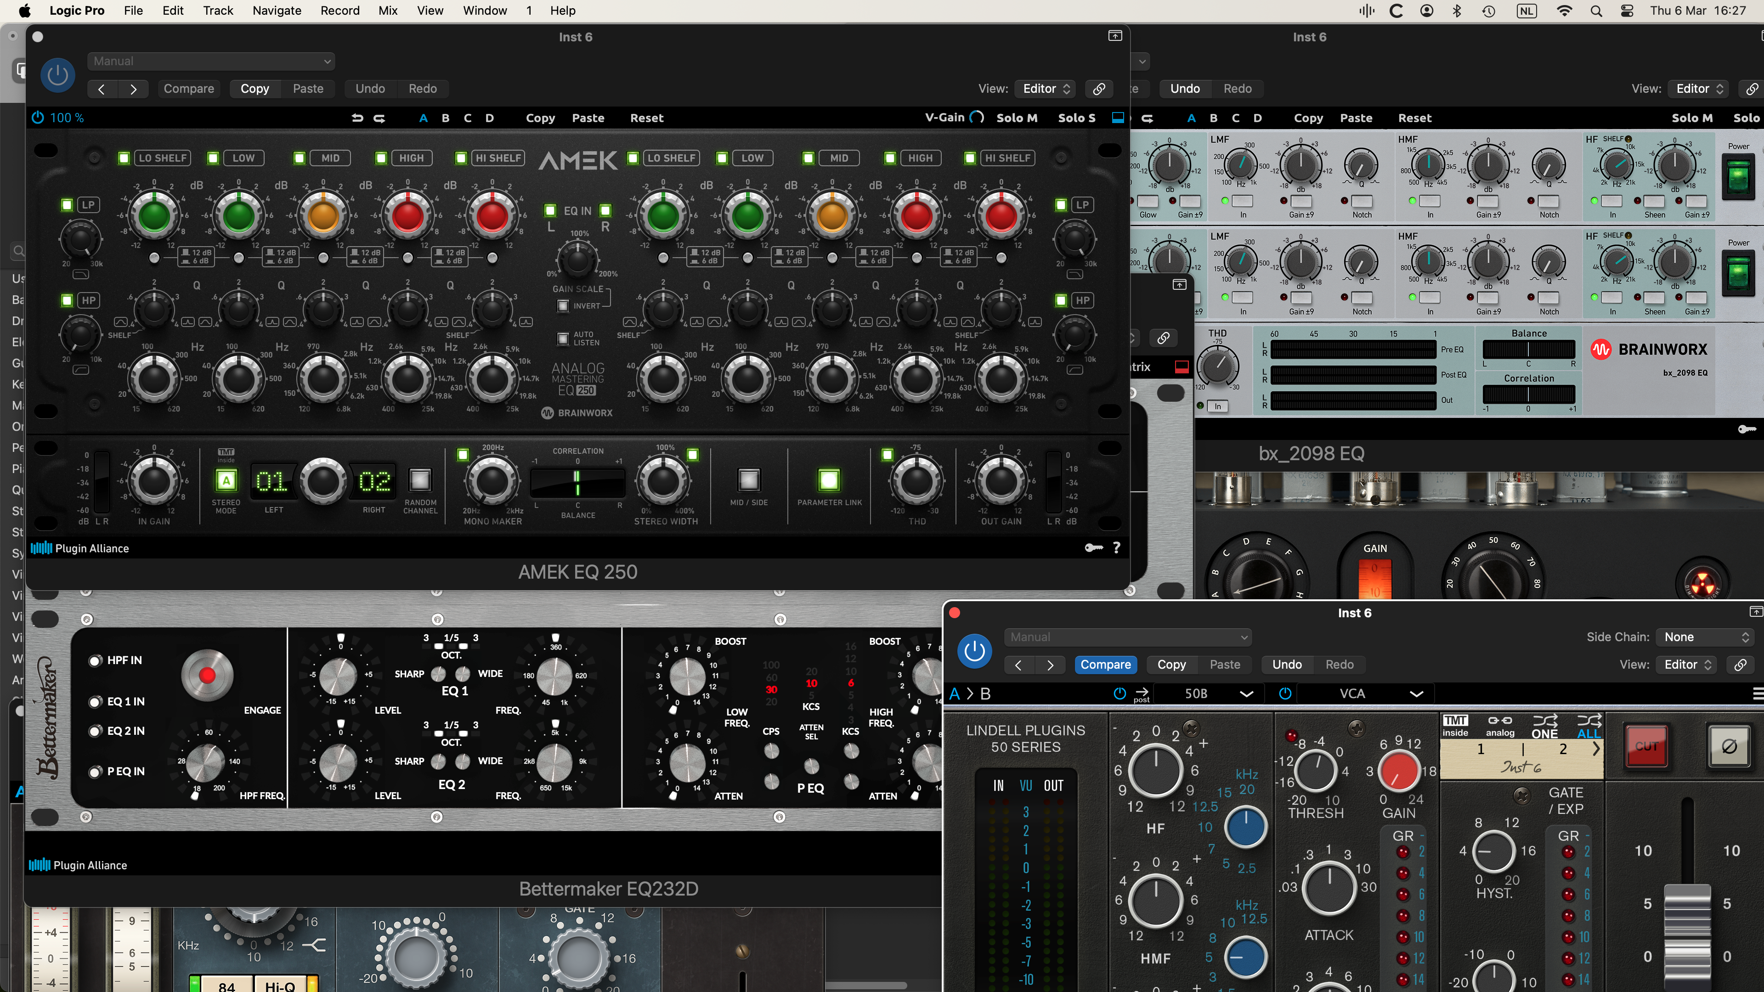Toggle the AMEK EQ 250 plugin power button
Viewport: 1764px width, 992px height.
(x=57, y=74)
